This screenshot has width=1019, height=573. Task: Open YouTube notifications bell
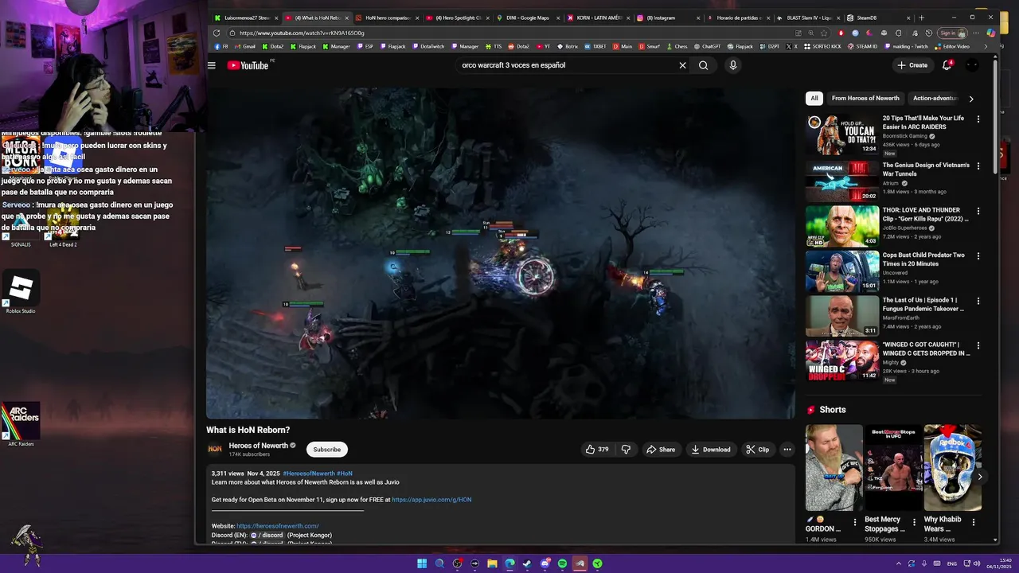click(947, 65)
